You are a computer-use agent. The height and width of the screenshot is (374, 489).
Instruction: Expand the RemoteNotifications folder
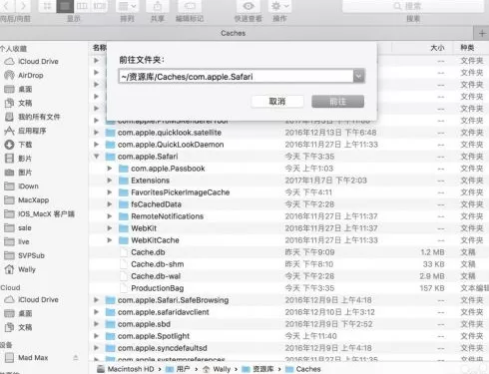point(110,216)
